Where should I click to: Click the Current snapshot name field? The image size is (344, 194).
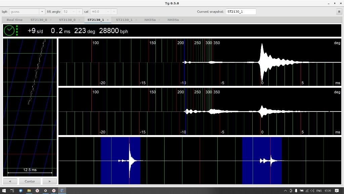(x=241, y=11)
